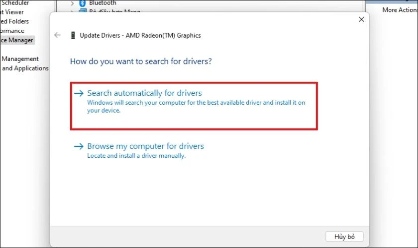
Task: Click the Bluetooth icon in device tree
Action: [82, 3]
